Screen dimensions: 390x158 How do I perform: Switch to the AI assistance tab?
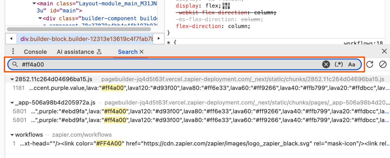pyautogui.click(x=79, y=52)
